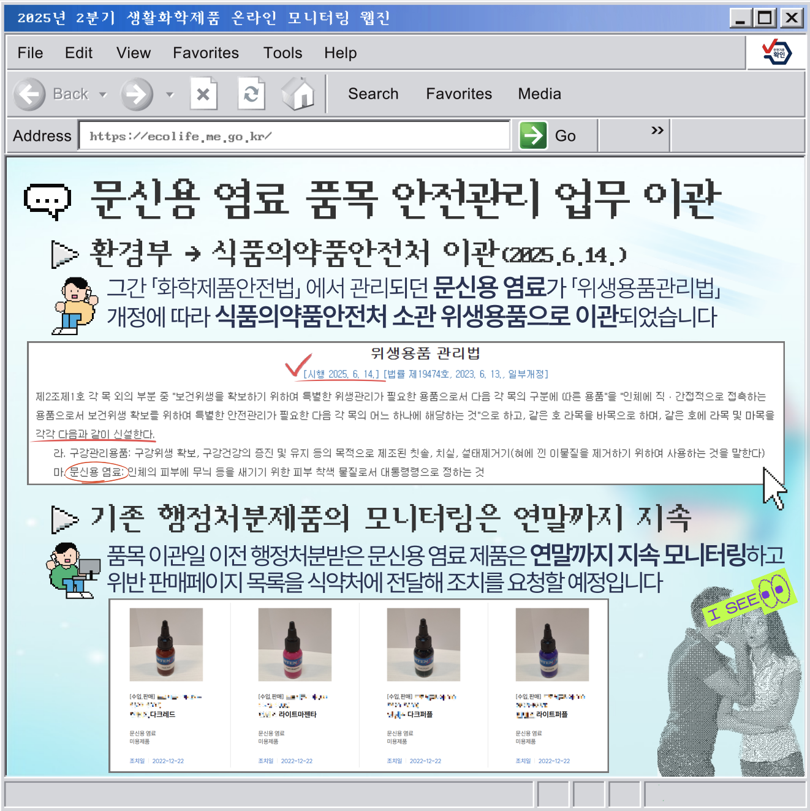Click the triangle bullet beside 기존 행정처분제품 heading
The width and height of the screenshot is (810, 811).
coord(65,520)
